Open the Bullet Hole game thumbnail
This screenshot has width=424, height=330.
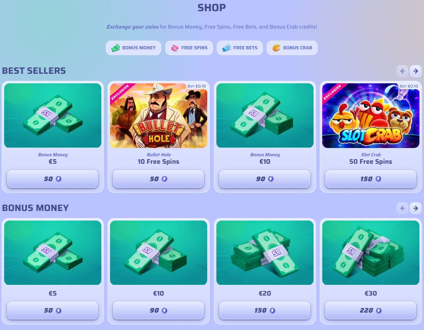pos(159,116)
